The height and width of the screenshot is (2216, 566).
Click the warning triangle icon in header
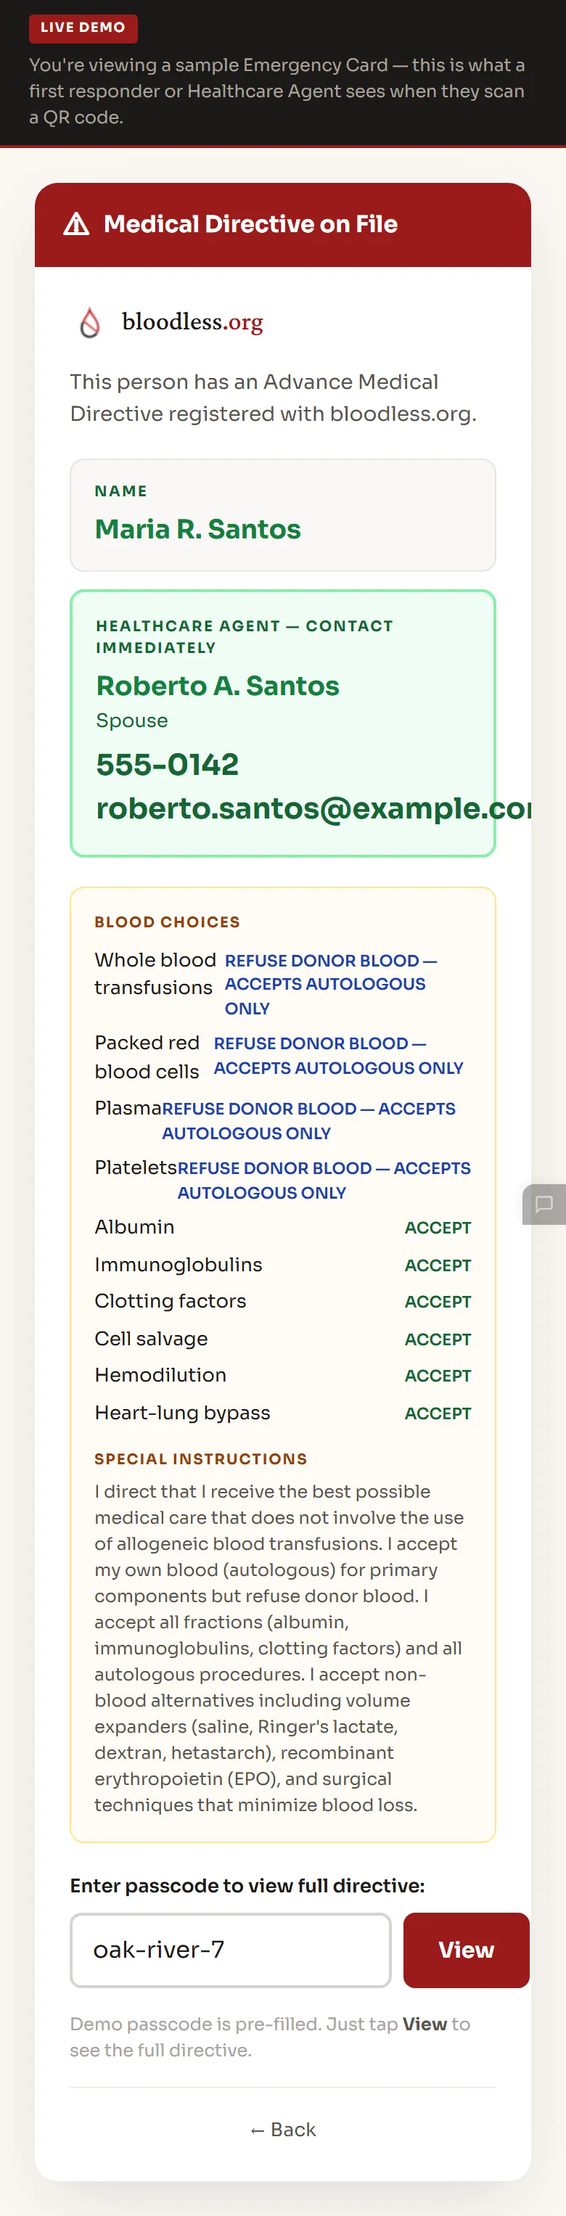point(77,224)
